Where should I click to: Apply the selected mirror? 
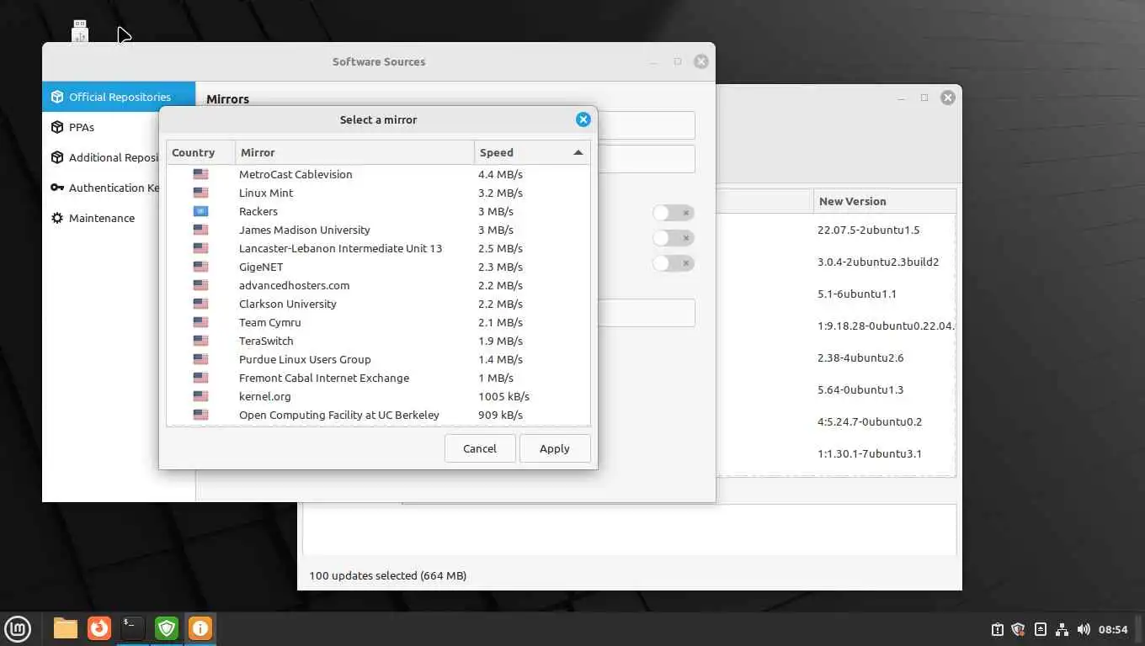555,448
